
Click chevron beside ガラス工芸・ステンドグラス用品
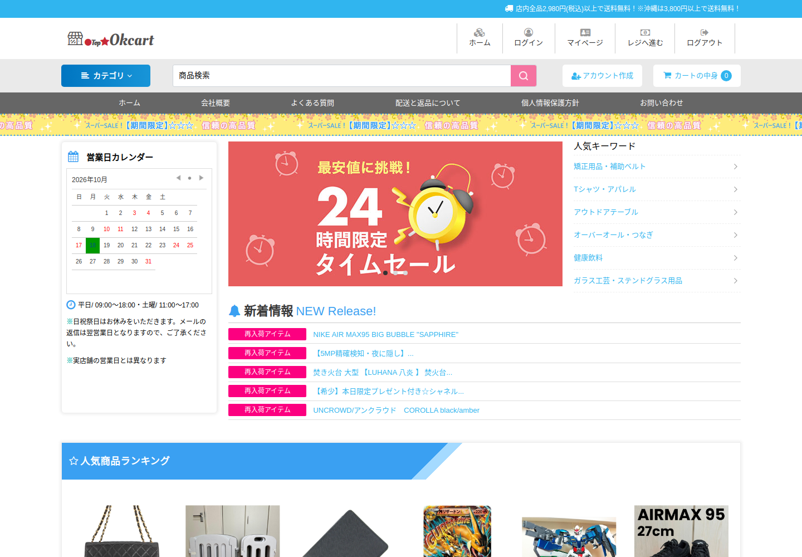point(736,281)
